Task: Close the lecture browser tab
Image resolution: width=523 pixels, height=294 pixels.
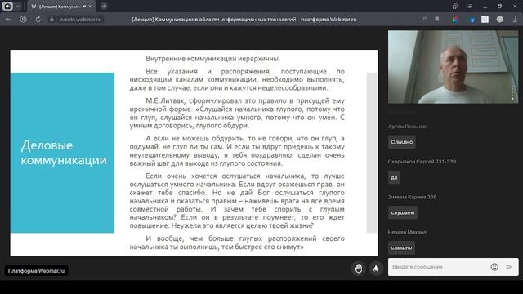Action: point(90,7)
